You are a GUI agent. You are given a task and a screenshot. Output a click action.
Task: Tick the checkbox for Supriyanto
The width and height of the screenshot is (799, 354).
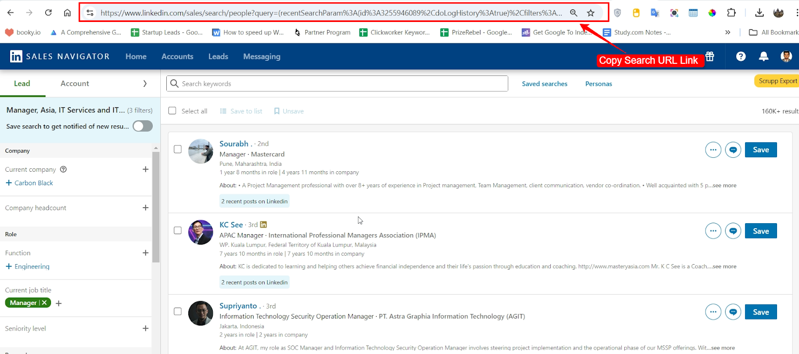coord(177,311)
